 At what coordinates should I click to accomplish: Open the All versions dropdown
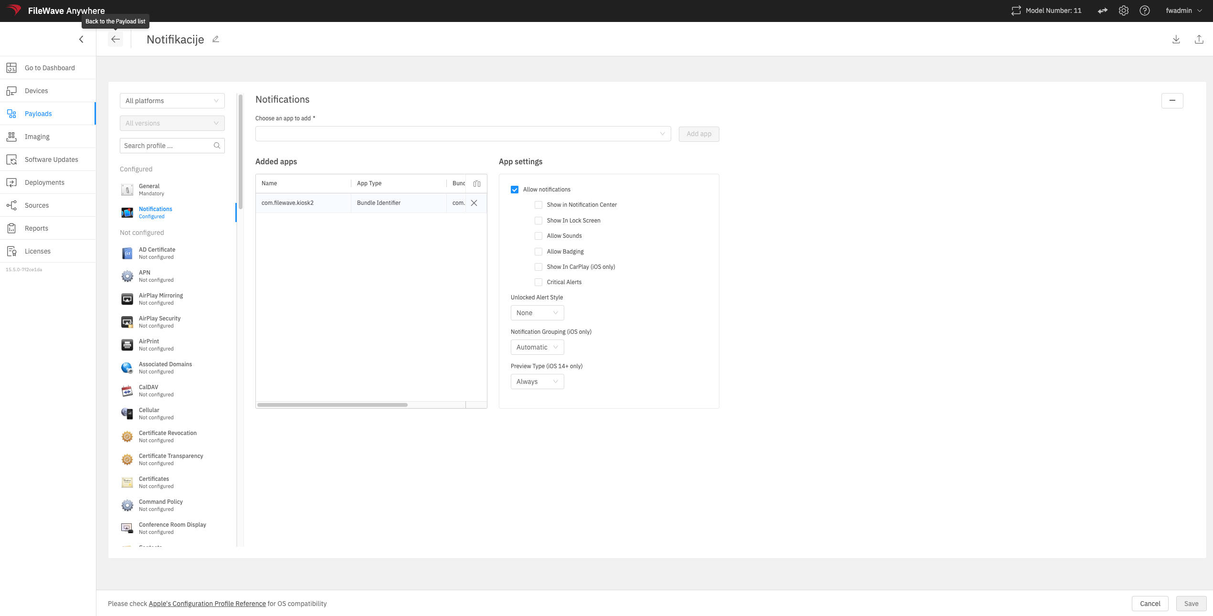coord(172,123)
